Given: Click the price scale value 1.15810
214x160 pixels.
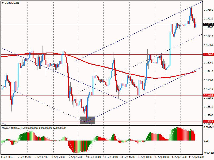Looking at the screenshot, I should coord(209,89).
